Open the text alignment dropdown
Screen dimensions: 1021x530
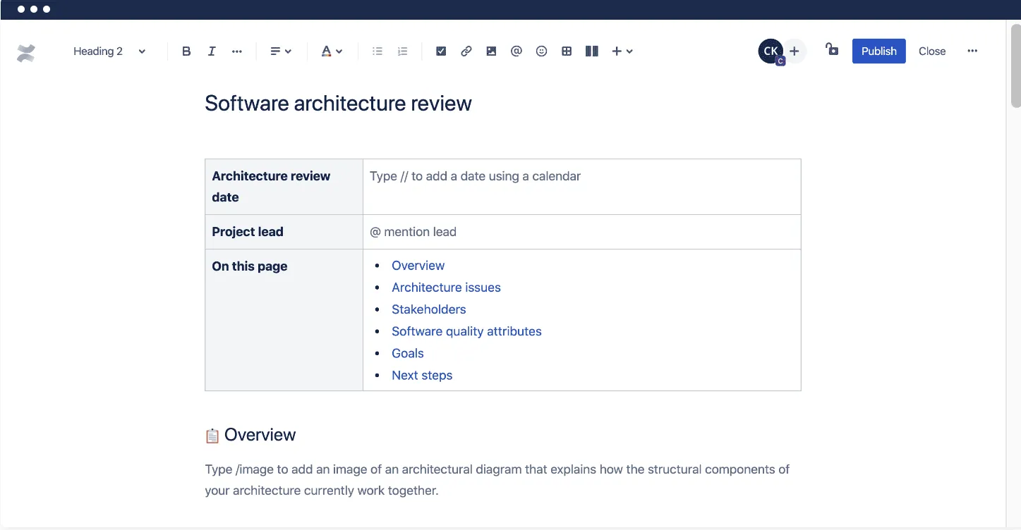pos(281,51)
